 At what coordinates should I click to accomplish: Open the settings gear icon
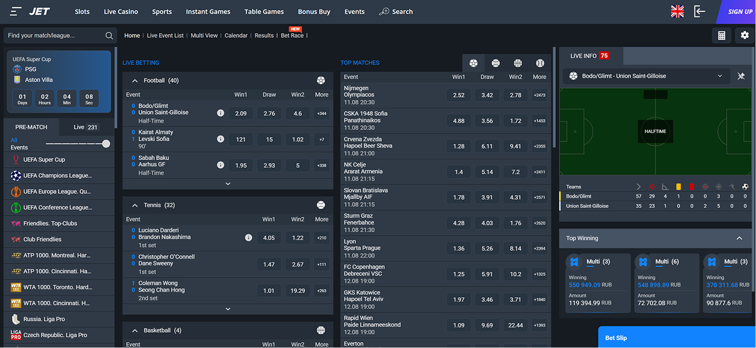[745, 35]
